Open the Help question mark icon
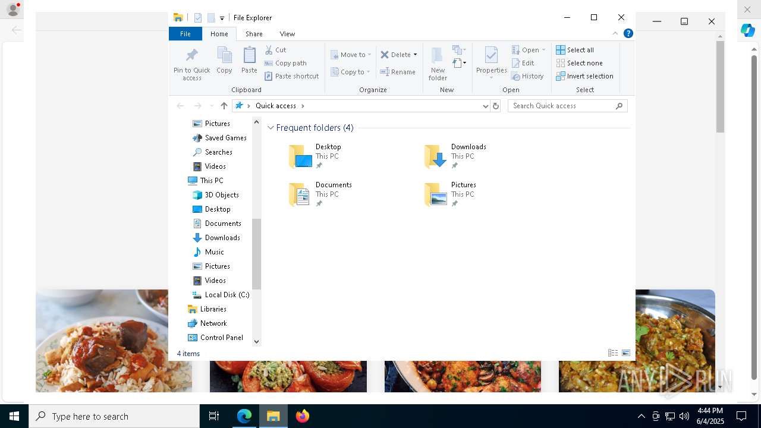Screen dimensions: 761x428 [x=628, y=34]
